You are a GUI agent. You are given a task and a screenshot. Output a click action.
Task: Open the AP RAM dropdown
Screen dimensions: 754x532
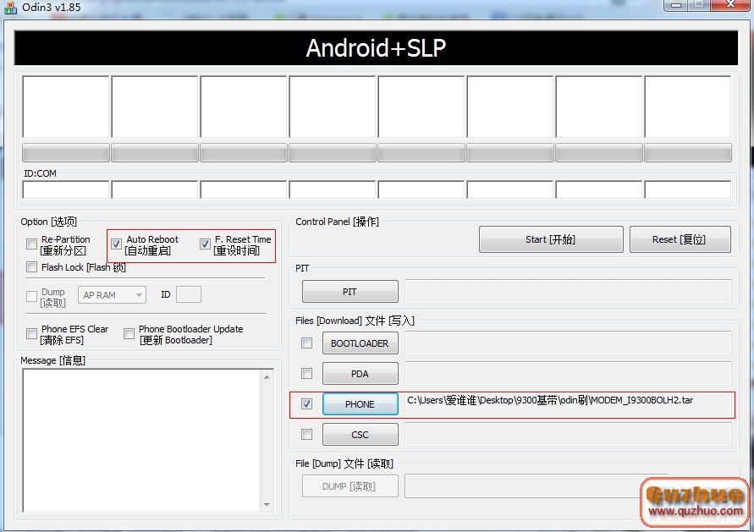point(112,295)
